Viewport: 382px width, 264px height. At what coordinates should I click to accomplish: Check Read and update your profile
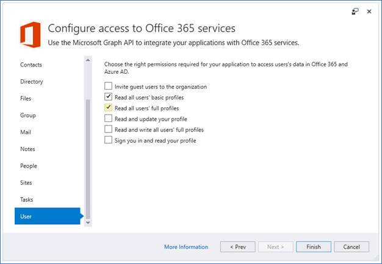(x=109, y=119)
